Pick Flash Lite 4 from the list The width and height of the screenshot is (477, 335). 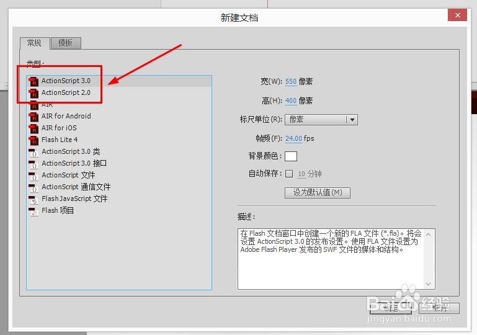(119, 140)
